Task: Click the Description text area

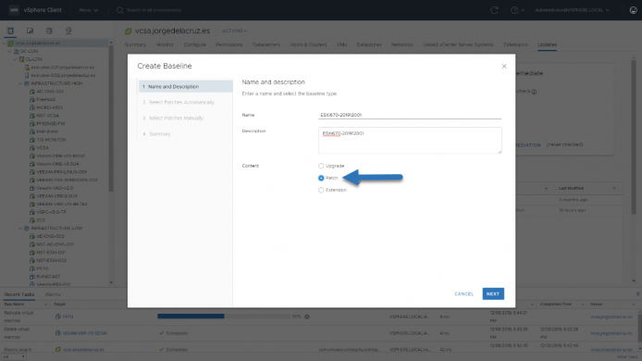Action: (410, 140)
